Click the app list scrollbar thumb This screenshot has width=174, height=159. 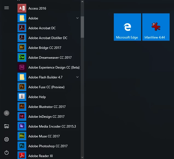tap(82, 27)
